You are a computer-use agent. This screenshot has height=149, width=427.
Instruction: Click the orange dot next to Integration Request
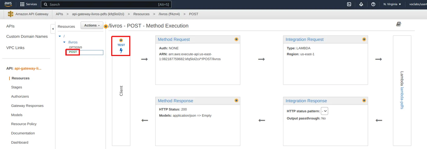(364, 39)
